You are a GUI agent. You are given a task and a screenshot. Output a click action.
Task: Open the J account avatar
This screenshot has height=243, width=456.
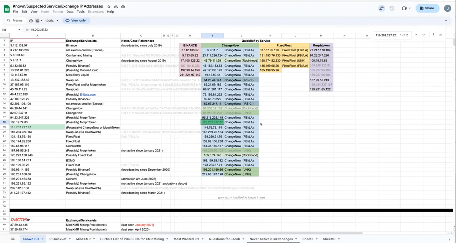tap(447, 8)
